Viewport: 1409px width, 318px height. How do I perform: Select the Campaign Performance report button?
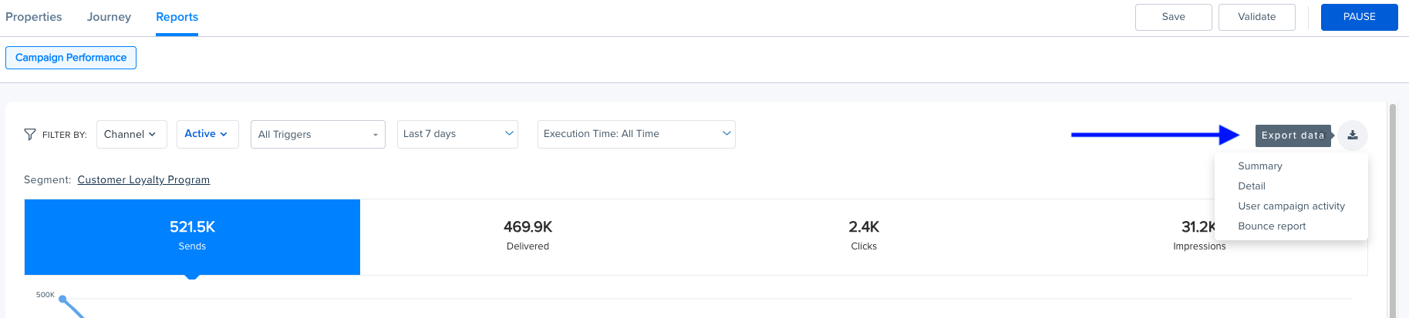point(71,58)
